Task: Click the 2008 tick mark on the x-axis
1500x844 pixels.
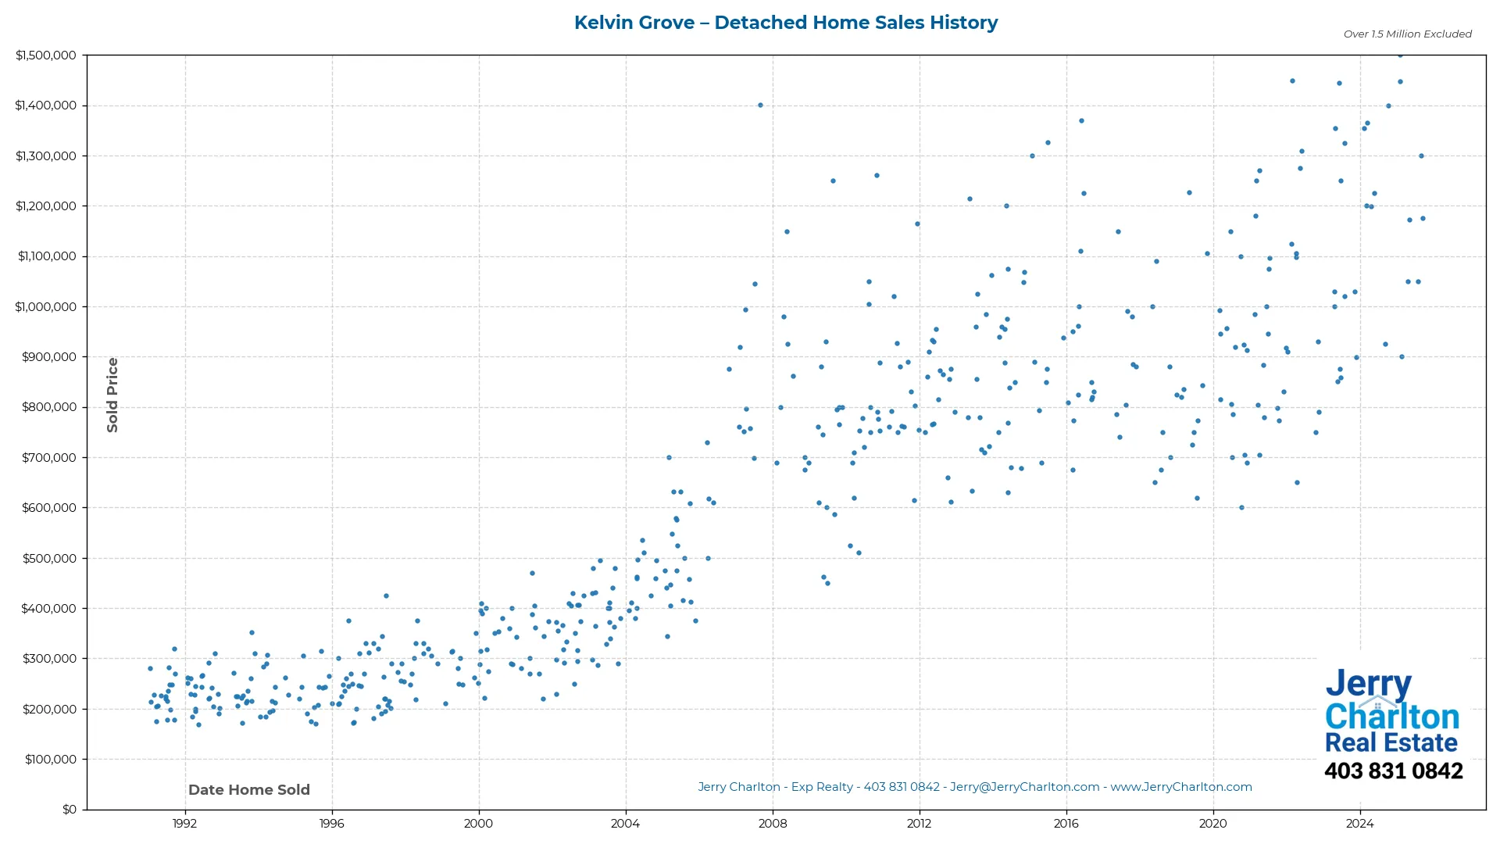Action: coord(772,813)
